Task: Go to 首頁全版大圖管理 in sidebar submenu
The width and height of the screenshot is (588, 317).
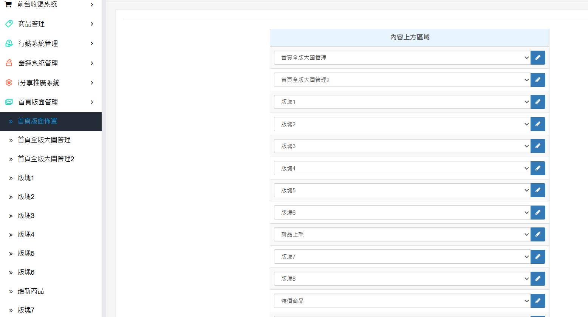Action: coord(51,140)
